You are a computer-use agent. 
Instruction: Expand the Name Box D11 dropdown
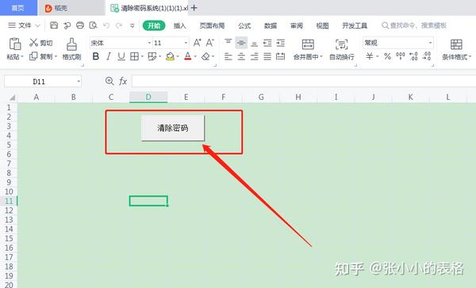pyautogui.click(x=79, y=82)
